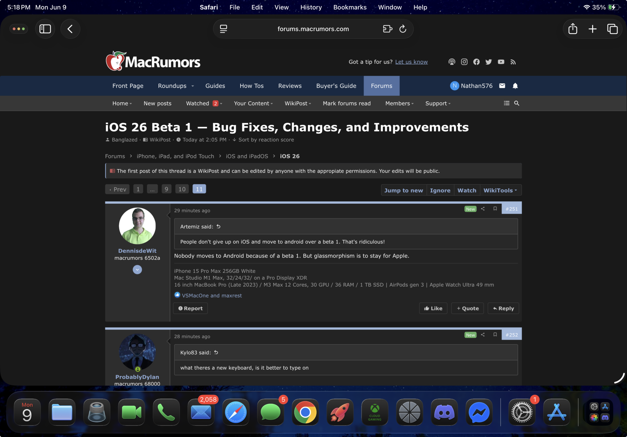Share post #252 via share icon
Viewport: 627px width, 437px height.
tap(483, 335)
